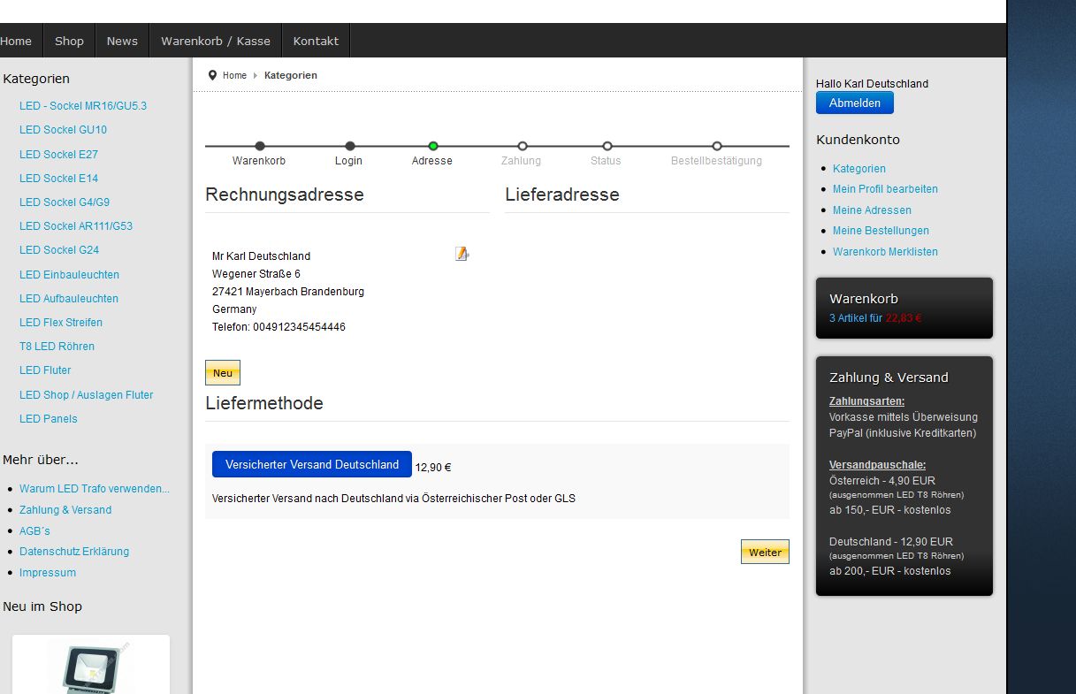Open Warenkorb Merklisten link
This screenshot has height=694, width=1076.
tap(885, 251)
